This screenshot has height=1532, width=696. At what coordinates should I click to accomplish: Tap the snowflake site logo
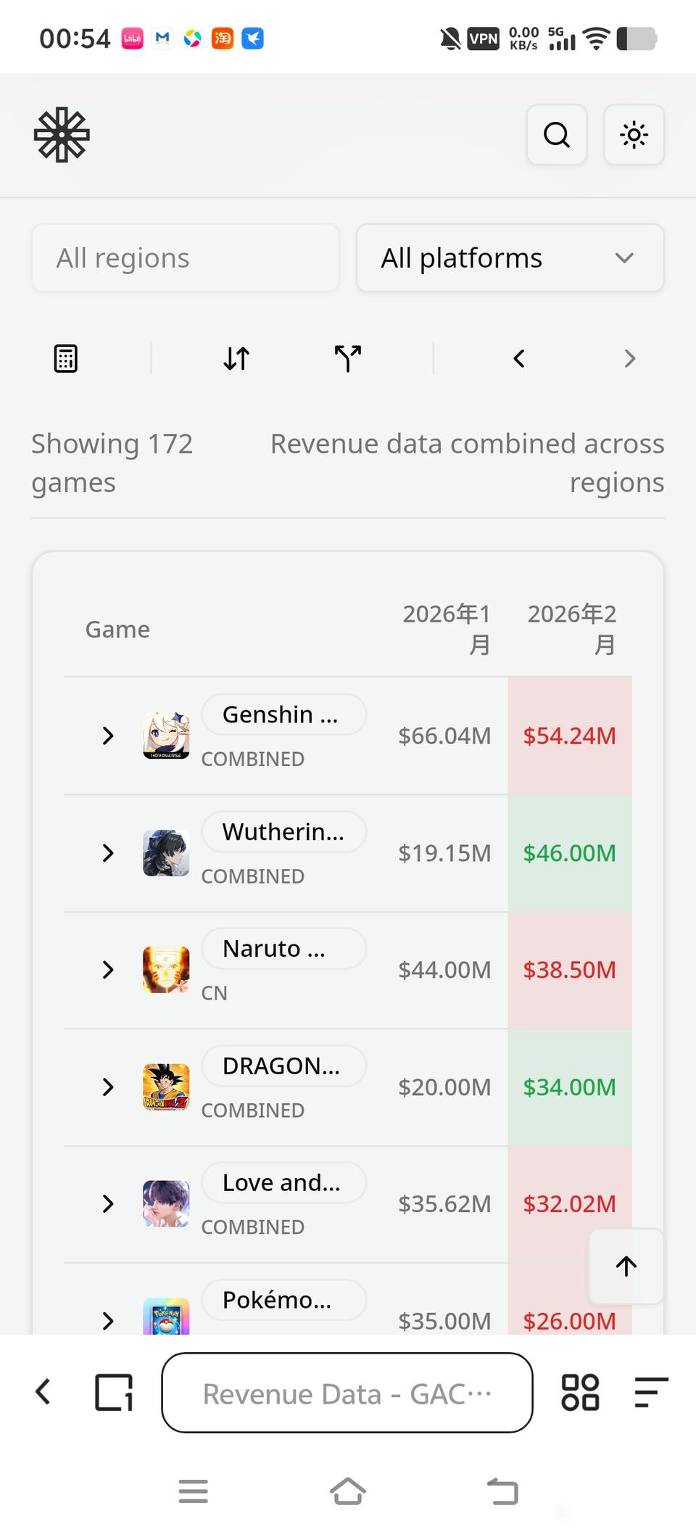(62, 135)
